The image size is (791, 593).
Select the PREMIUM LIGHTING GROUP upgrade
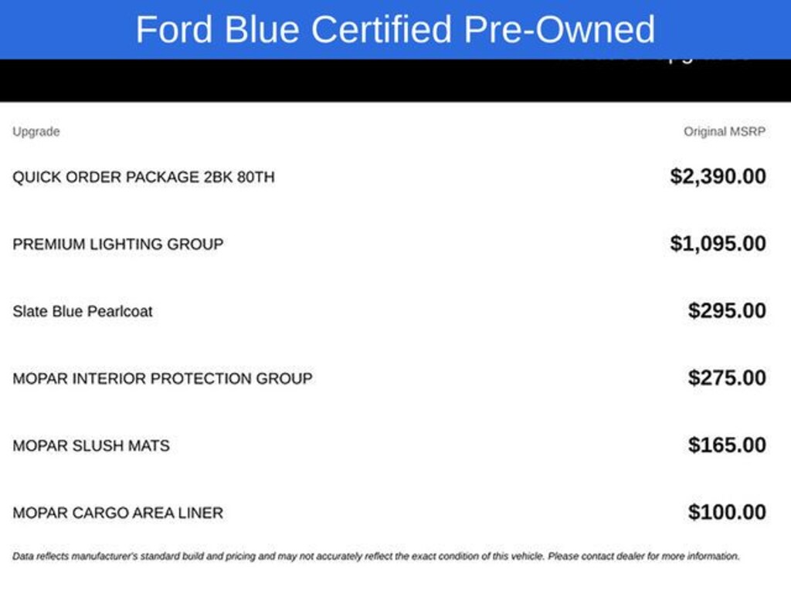[x=118, y=244]
